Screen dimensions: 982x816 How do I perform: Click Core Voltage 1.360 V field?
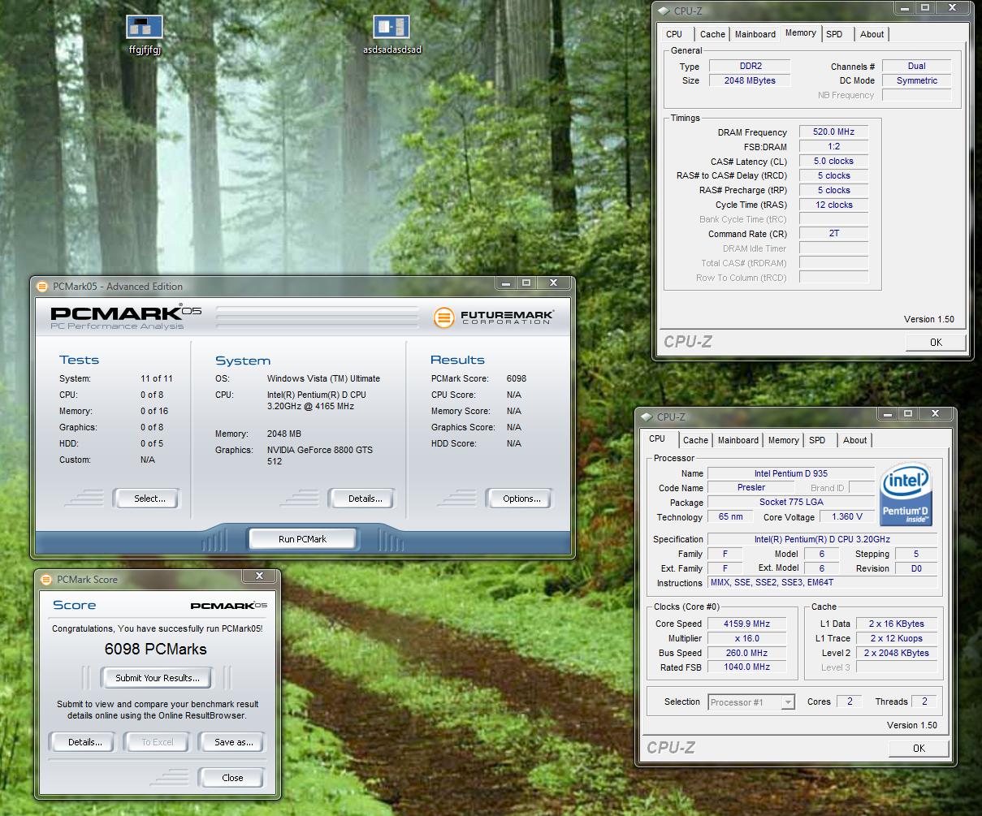coord(847,516)
